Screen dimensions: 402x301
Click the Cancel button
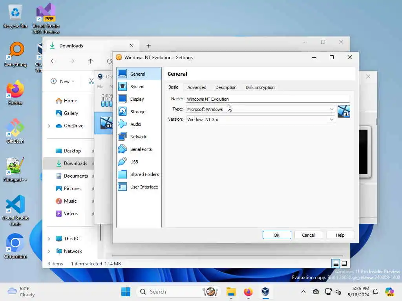tap(308, 235)
